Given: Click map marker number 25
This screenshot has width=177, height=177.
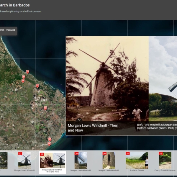Looking at the screenshot, I should pos(27,72).
